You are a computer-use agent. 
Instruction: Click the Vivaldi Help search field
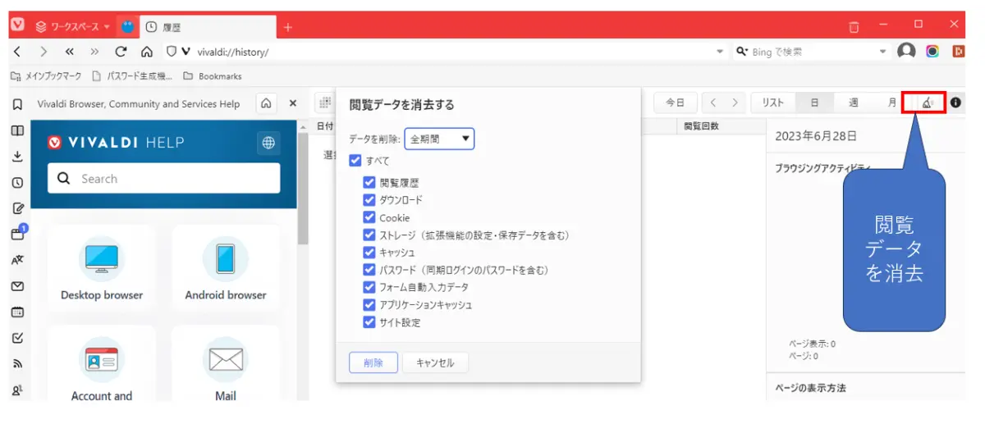click(x=164, y=178)
